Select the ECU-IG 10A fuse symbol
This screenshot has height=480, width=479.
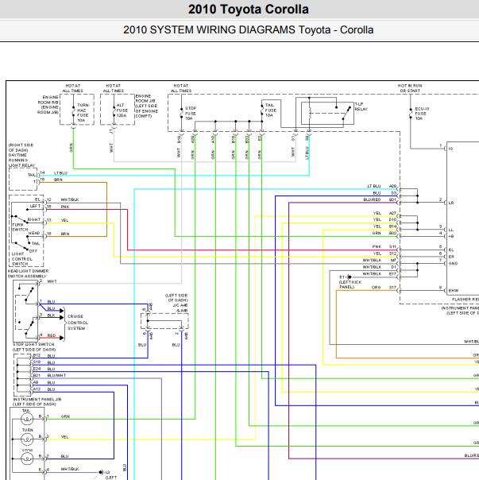(x=411, y=114)
